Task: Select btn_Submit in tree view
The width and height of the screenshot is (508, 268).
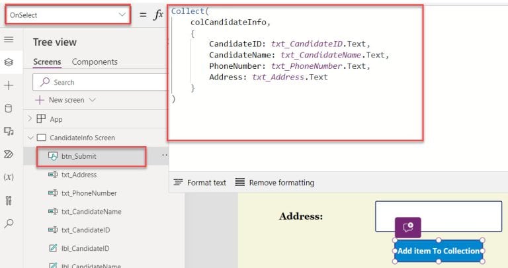Action: tap(79, 156)
